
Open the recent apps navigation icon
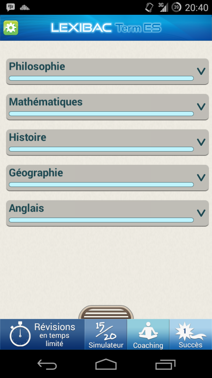(165, 365)
